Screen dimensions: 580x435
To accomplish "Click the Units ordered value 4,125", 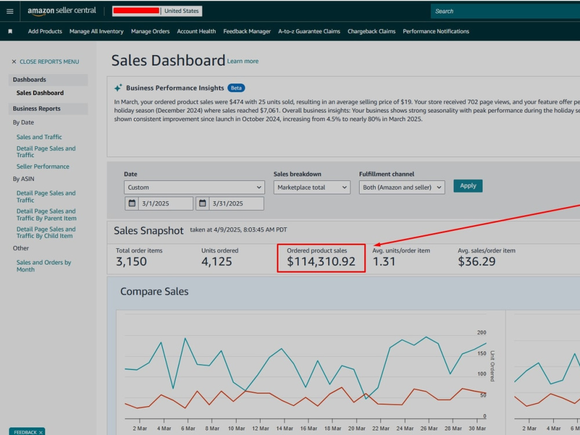I will 217,262.
